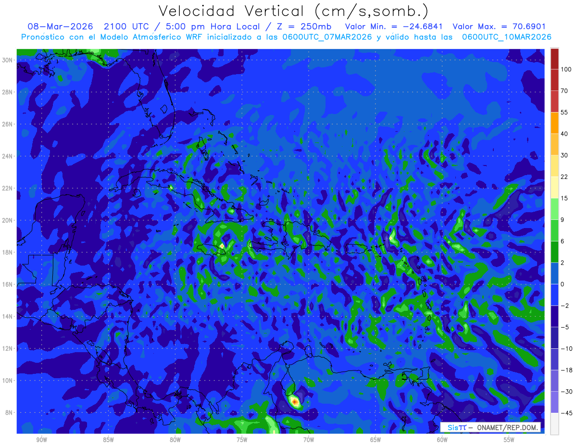
Task: Click the '2100 UTC' time text
Action: pos(126,27)
